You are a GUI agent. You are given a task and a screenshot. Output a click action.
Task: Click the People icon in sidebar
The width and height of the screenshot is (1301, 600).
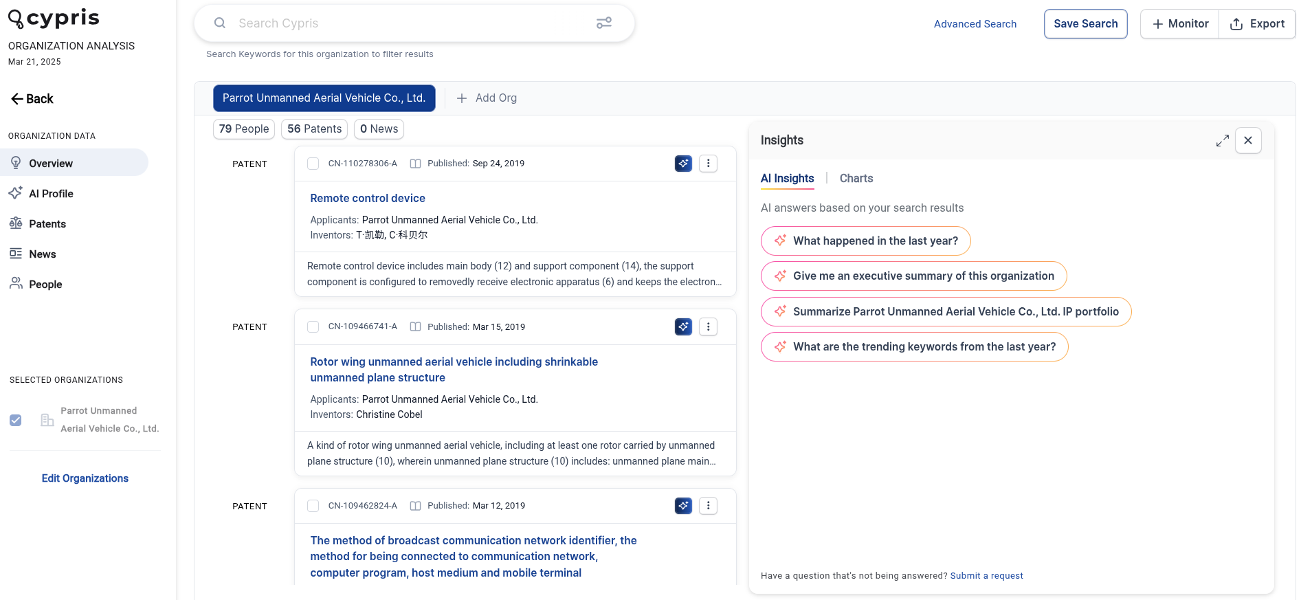(x=16, y=283)
